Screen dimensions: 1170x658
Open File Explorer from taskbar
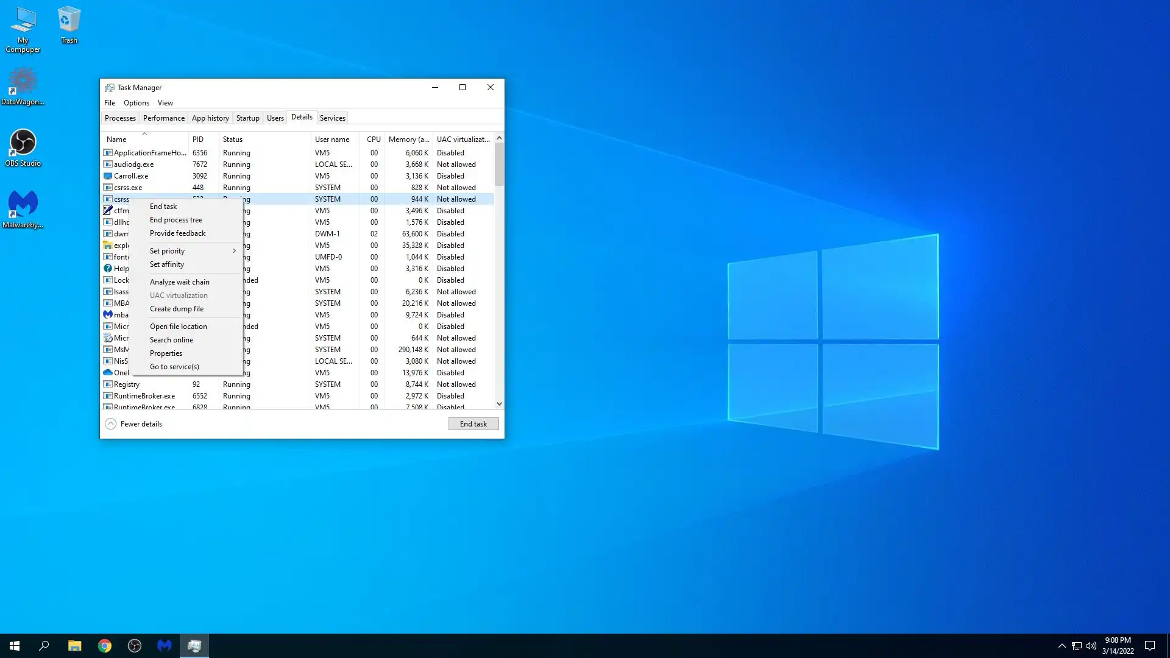click(74, 646)
